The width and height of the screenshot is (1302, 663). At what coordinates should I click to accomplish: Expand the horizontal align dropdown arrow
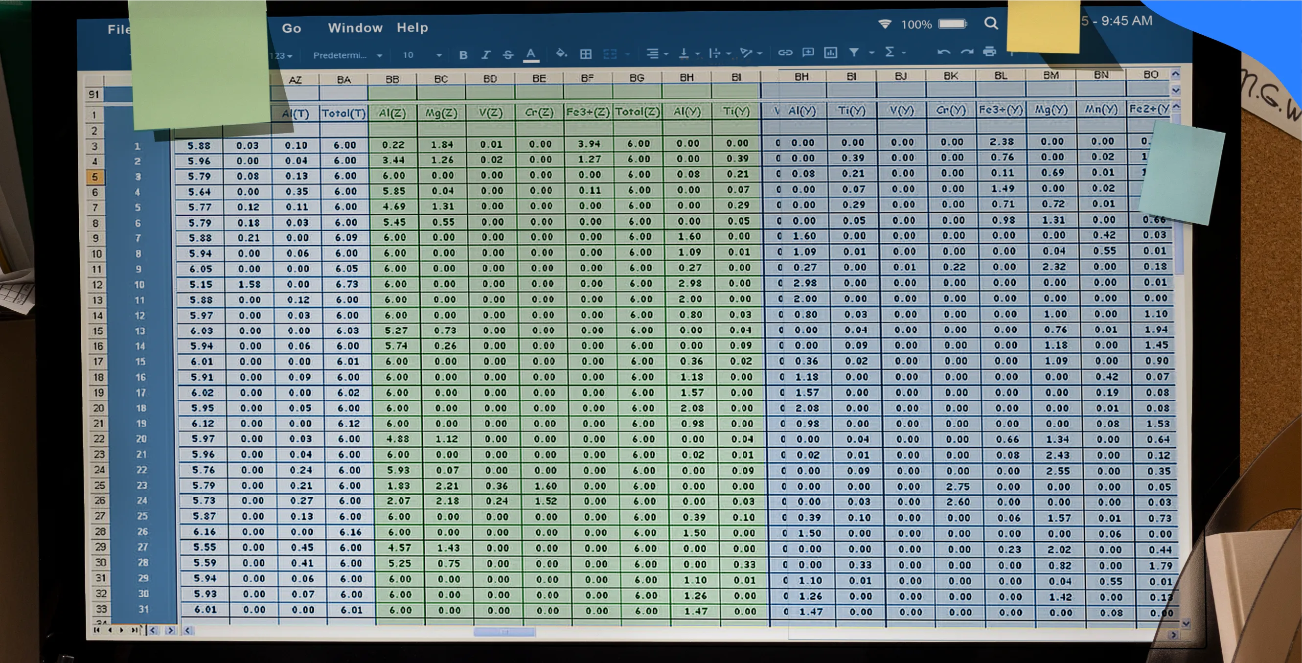666,53
